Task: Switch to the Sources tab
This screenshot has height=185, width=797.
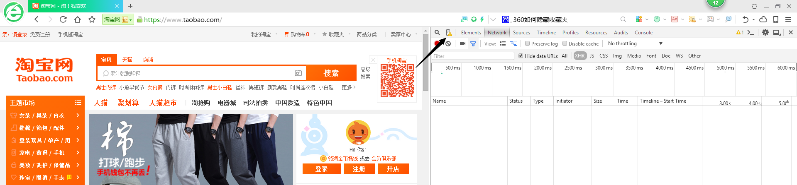Action: pyautogui.click(x=521, y=33)
